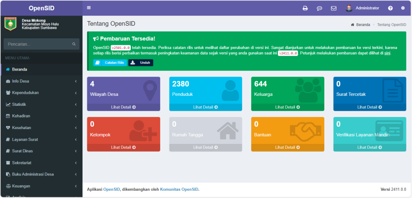Click the map pin icon on Wilayah Desa card

(150, 90)
